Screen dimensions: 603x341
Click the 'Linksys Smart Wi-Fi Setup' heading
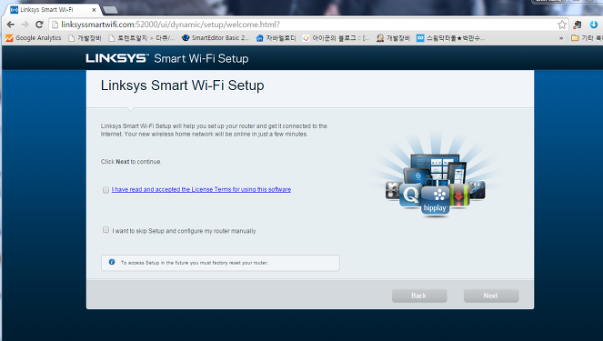coord(182,85)
